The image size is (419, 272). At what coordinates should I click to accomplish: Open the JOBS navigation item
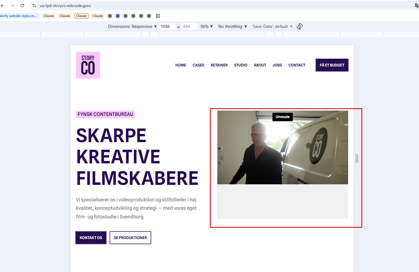click(277, 65)
